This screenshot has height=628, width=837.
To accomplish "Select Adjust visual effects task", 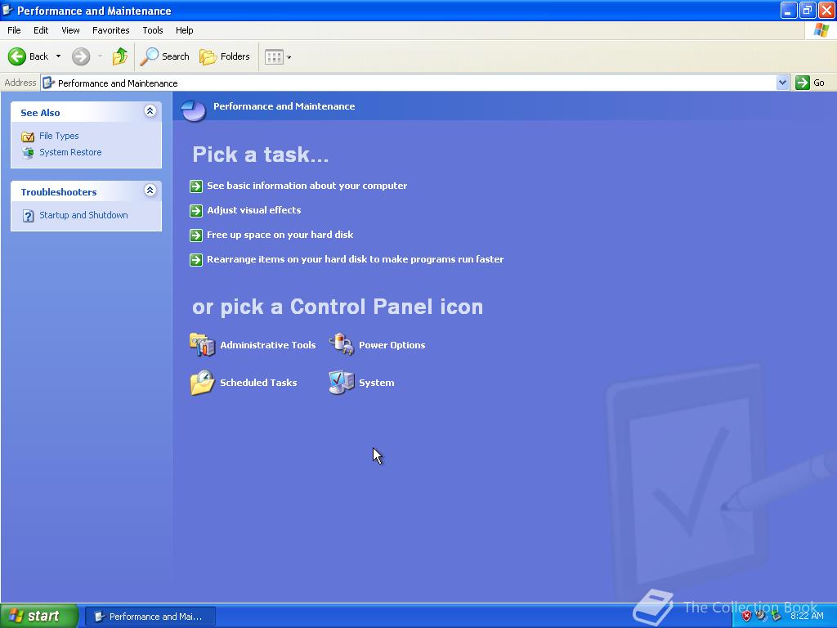I will (253, 210).
